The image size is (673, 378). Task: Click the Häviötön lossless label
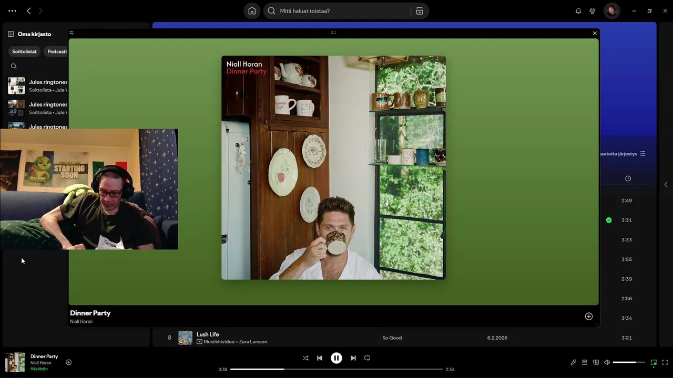click(x=39, y=369)
